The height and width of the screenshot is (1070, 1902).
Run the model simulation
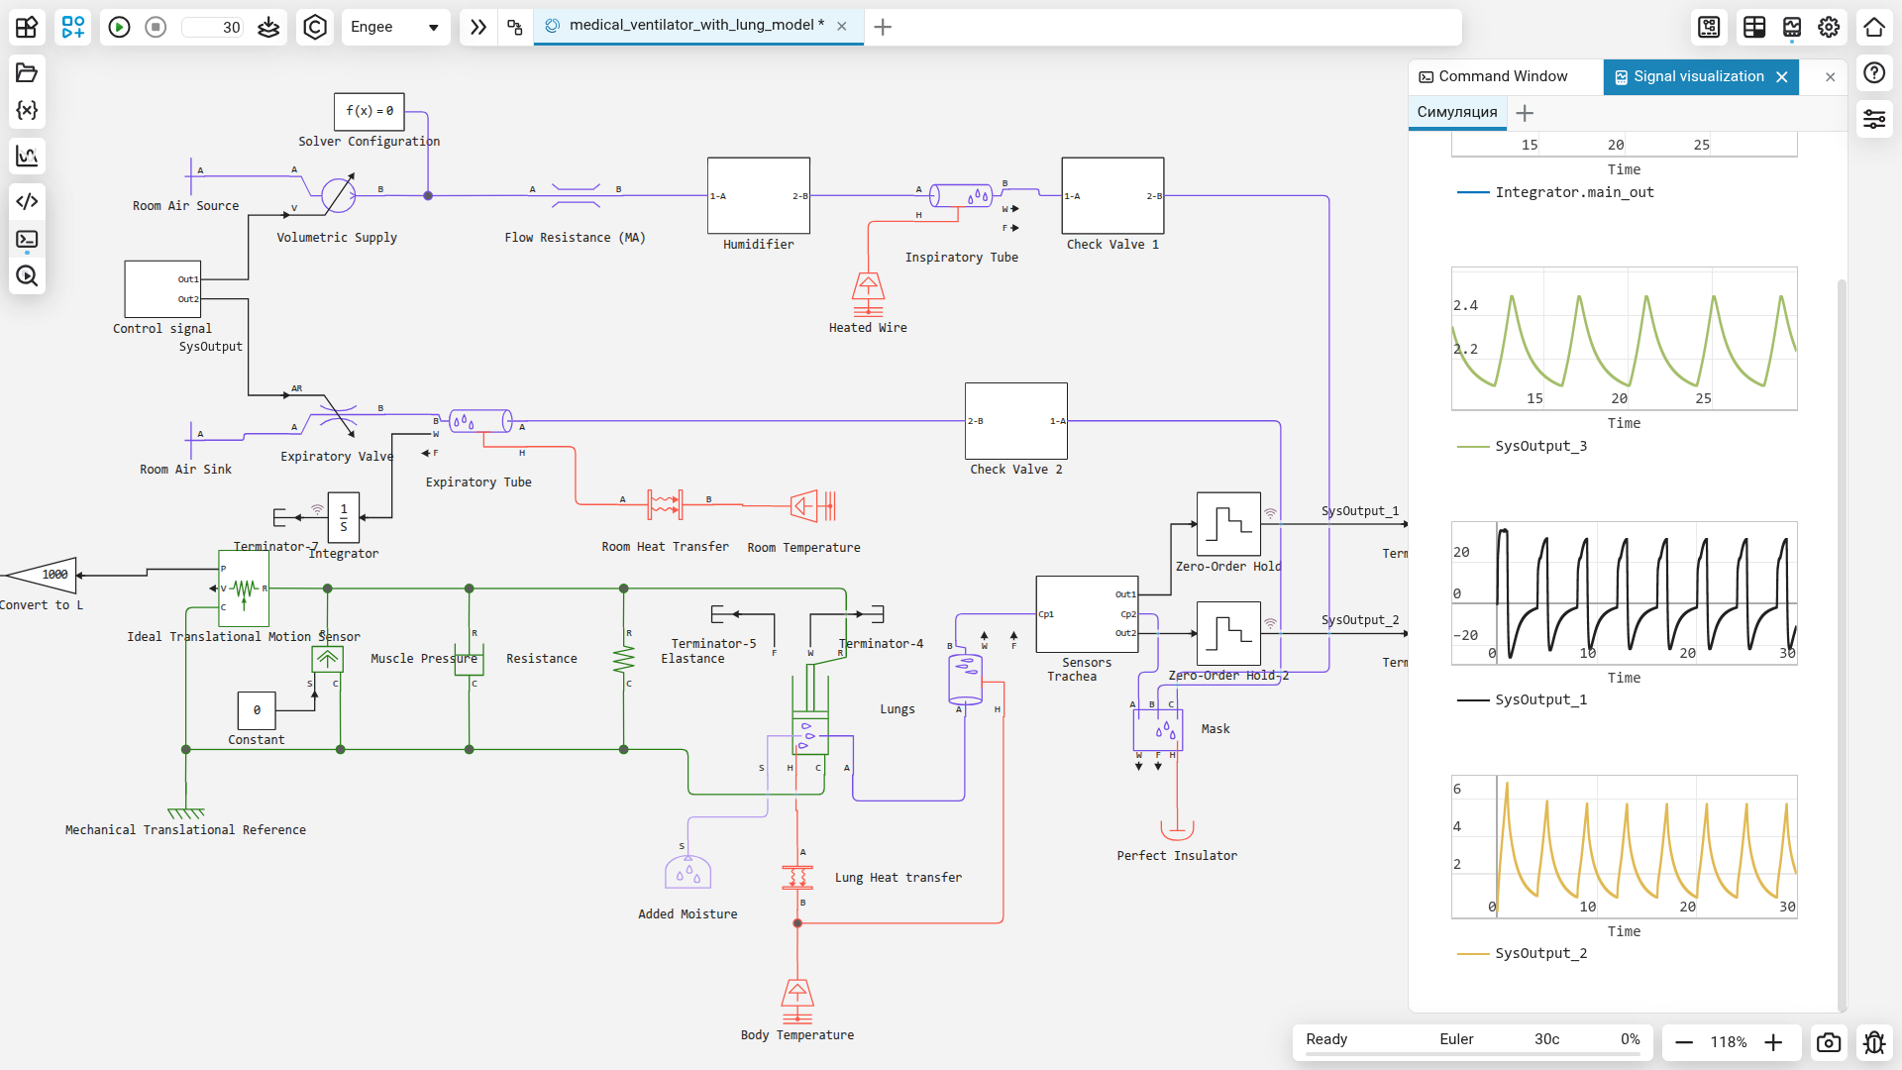tap(119, 27)
